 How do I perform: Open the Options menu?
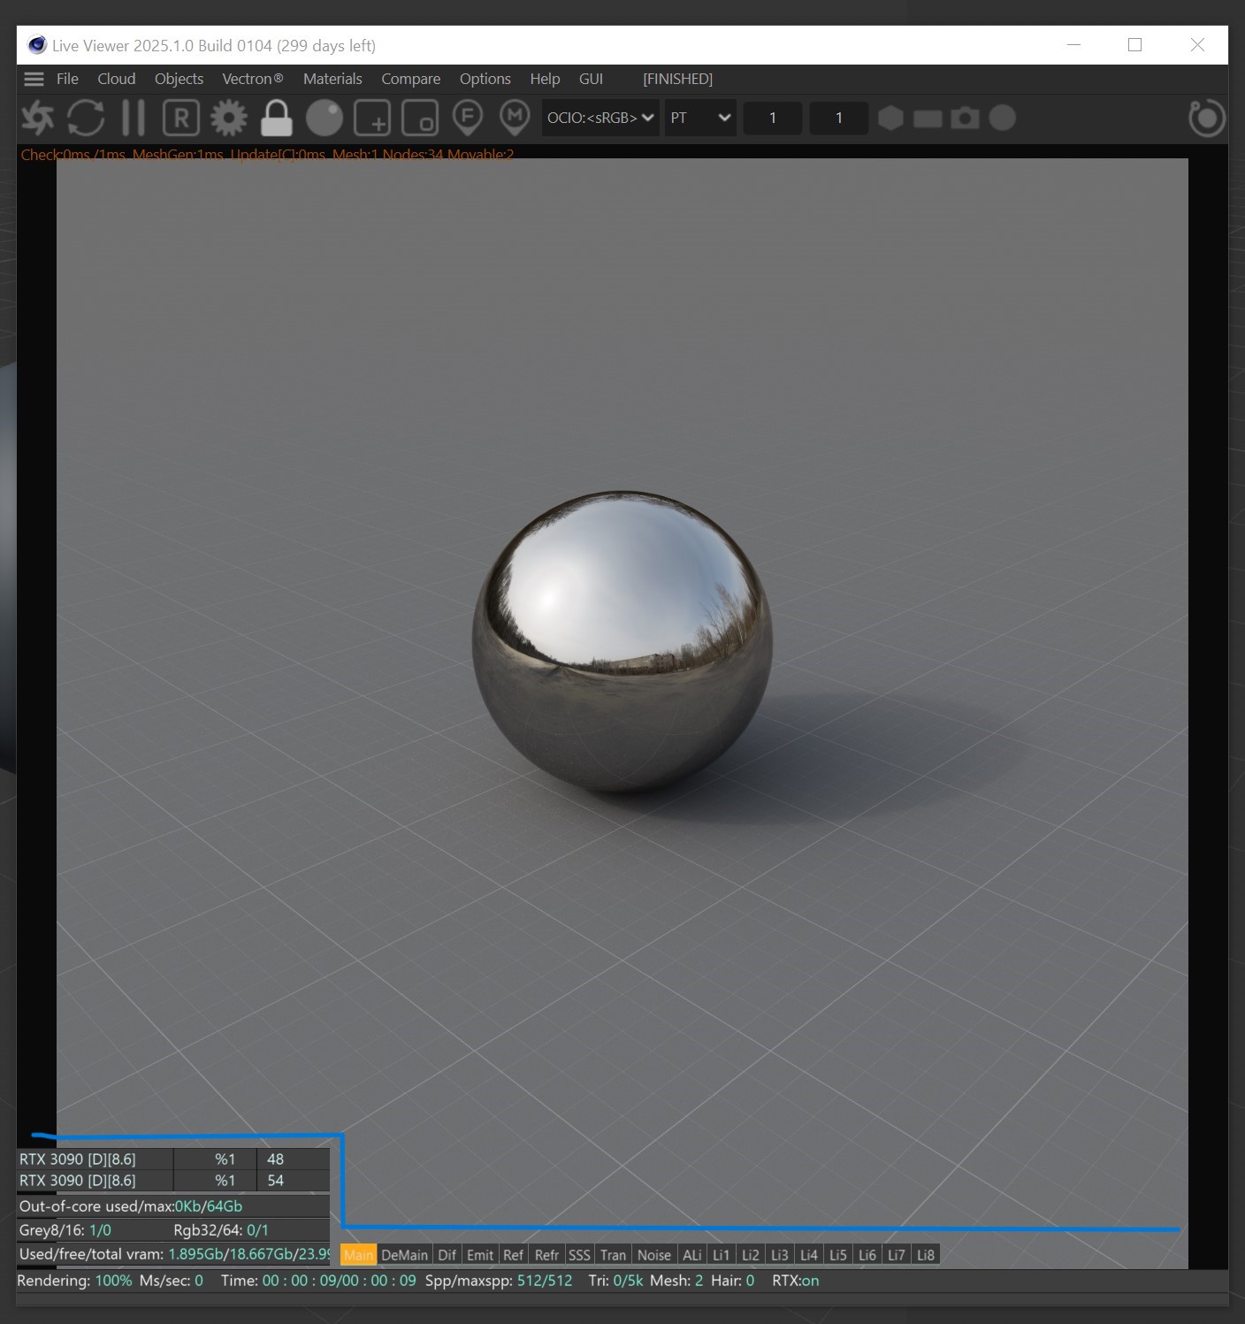tap(485, 79)
